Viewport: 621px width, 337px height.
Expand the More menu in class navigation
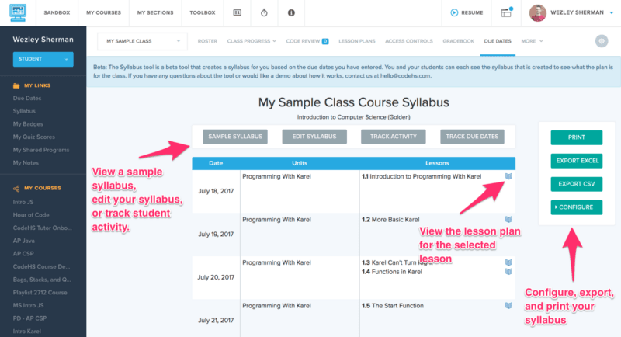[x=532, y=40]
